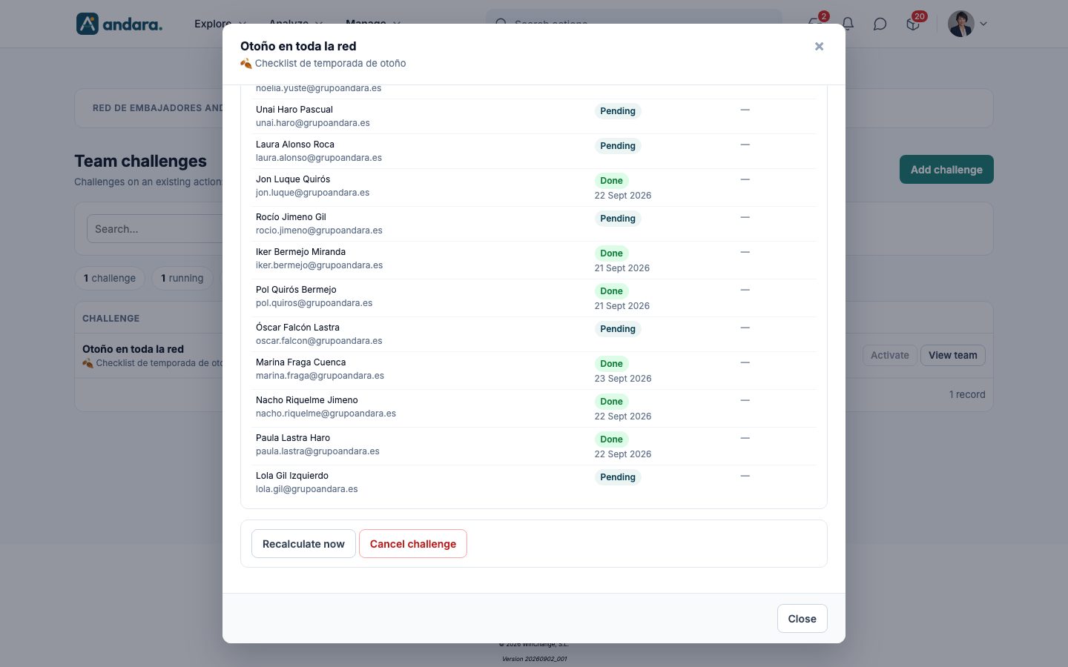Open the chat messages icon
1068x667 pixels.
(880, 24)
